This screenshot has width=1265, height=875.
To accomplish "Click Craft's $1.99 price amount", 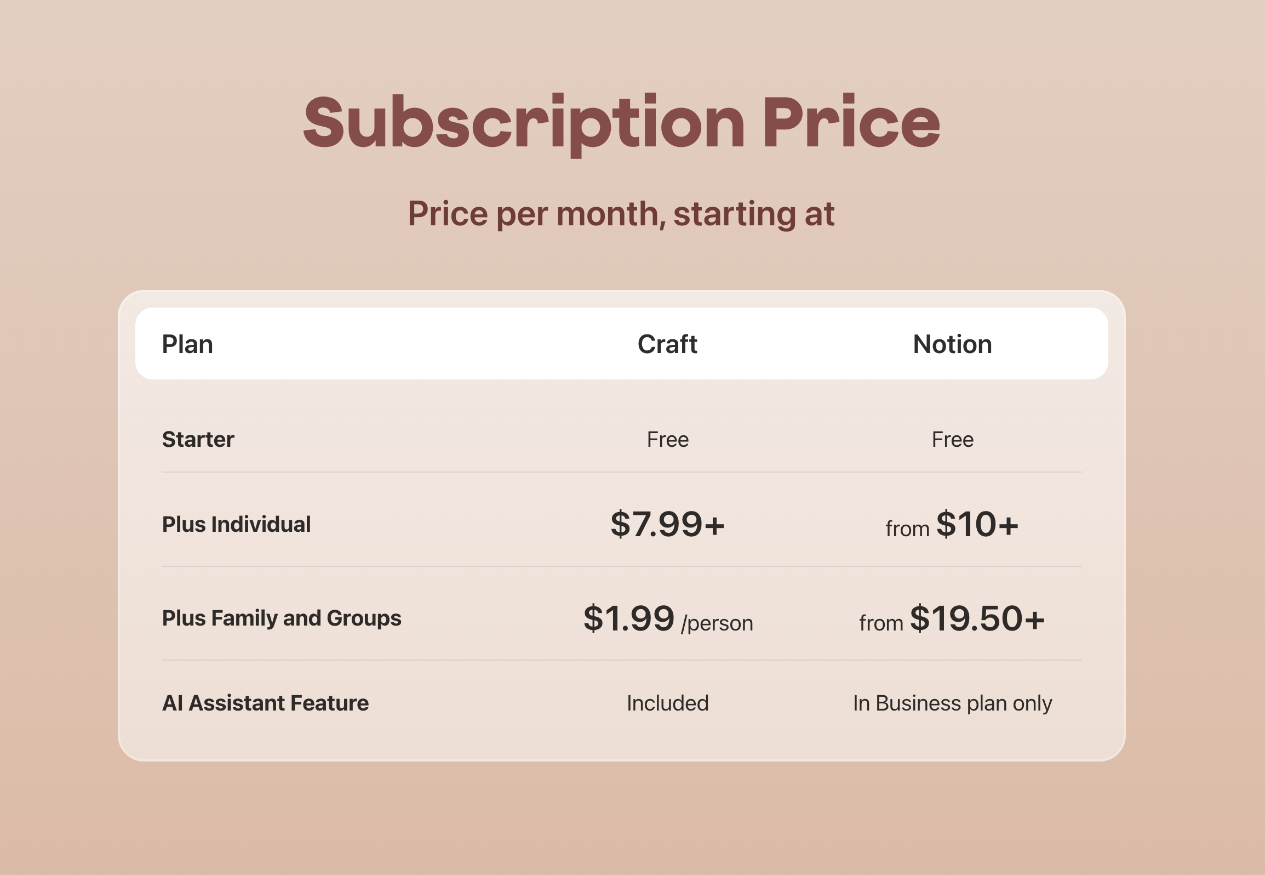I will 628,618.
